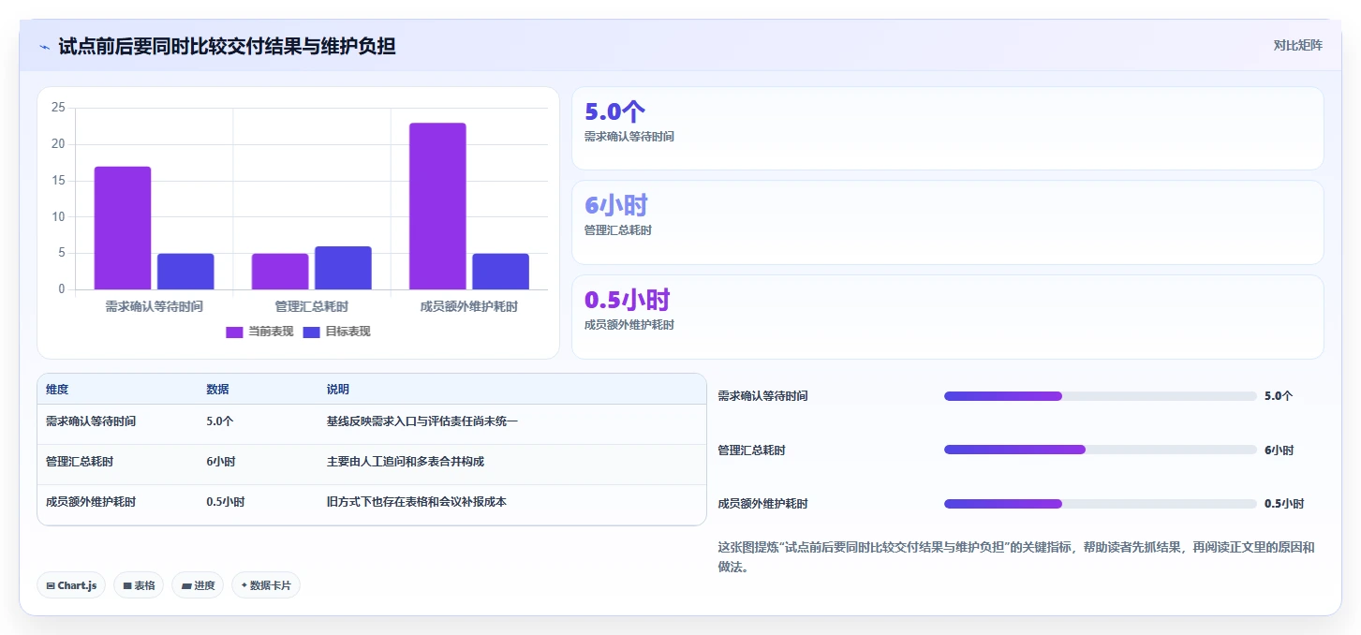Click the 0.5小时 cell in the table

(x=226, y=502)
